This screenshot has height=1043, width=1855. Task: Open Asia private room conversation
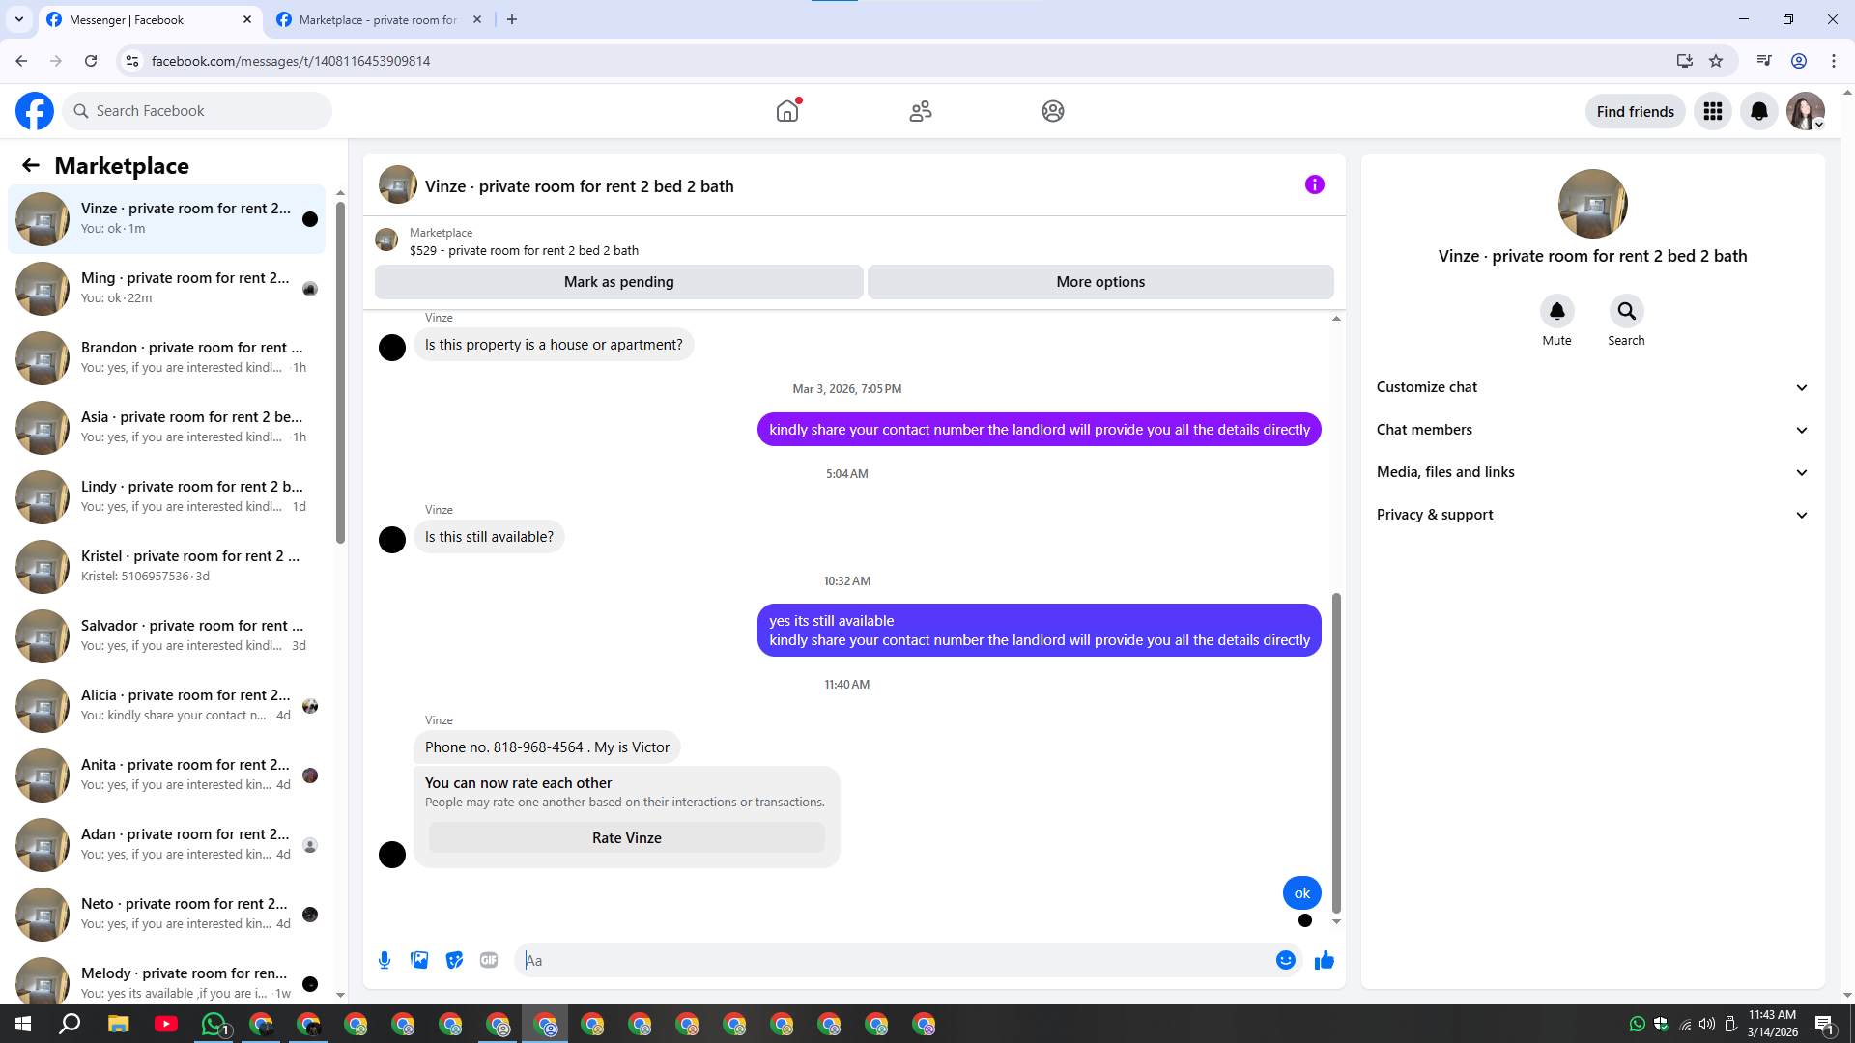(x=167, y=428)
